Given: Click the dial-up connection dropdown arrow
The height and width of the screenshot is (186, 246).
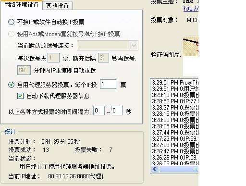Looking at the screenshot, I should (134, 46).
